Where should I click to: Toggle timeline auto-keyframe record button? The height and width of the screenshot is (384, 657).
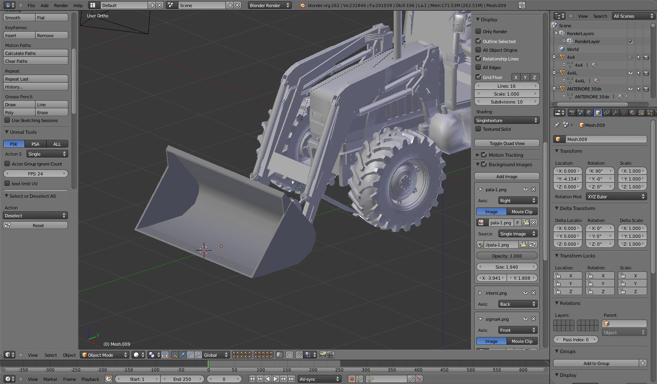pyautogui.click(x=351, y=379)
